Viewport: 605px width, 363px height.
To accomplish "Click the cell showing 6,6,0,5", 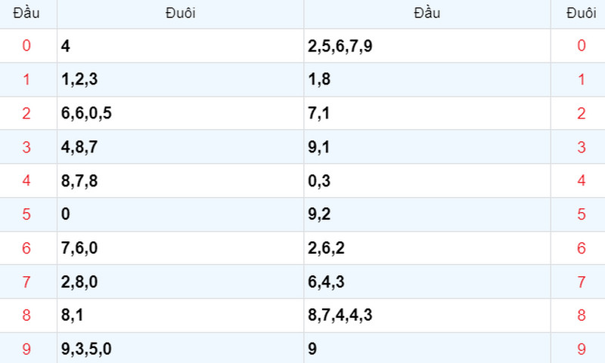I will [181, 113].
